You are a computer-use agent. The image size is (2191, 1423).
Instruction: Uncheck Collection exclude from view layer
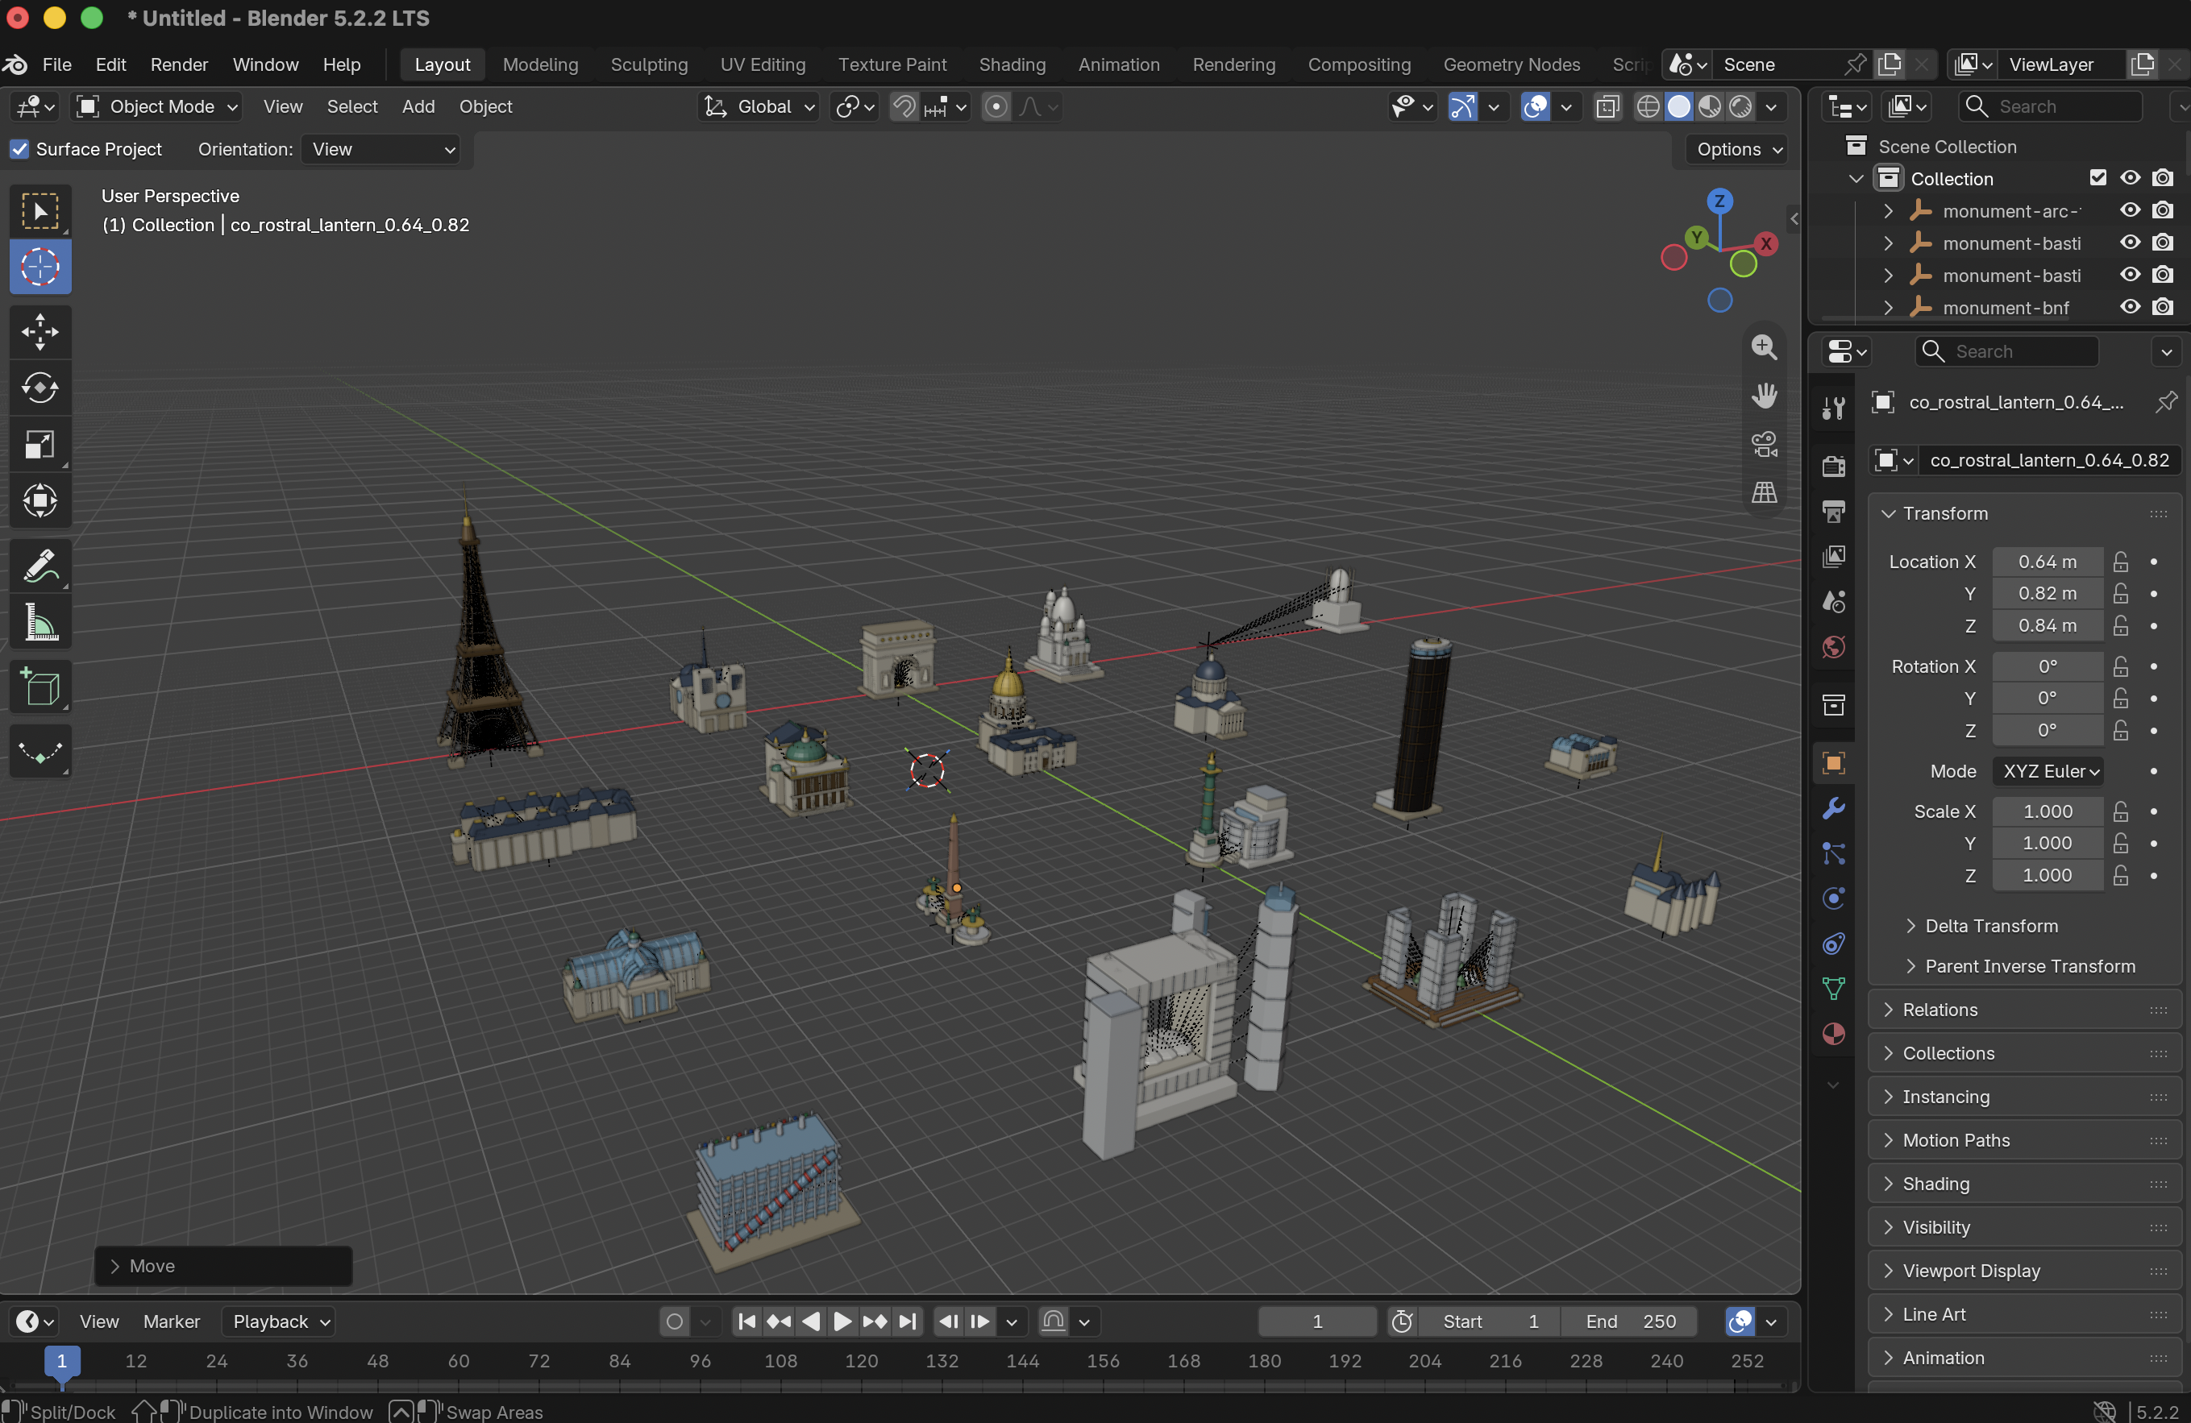tap(2097, 179)
